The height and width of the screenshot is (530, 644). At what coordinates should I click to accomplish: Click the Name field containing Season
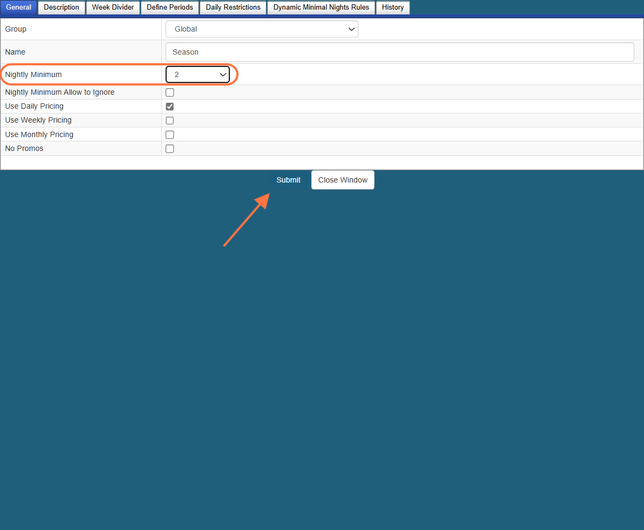click(400, 52)
